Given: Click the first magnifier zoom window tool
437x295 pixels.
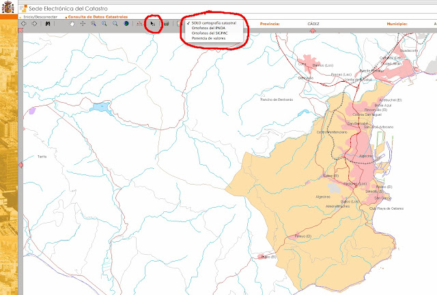Looking at the screenshot, I should pyautogui.click(x=94, y=24).
